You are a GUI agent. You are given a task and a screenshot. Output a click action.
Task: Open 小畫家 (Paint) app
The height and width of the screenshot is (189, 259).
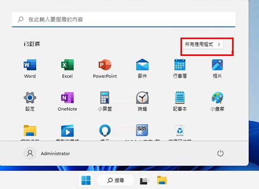click(x=217, y=98)
